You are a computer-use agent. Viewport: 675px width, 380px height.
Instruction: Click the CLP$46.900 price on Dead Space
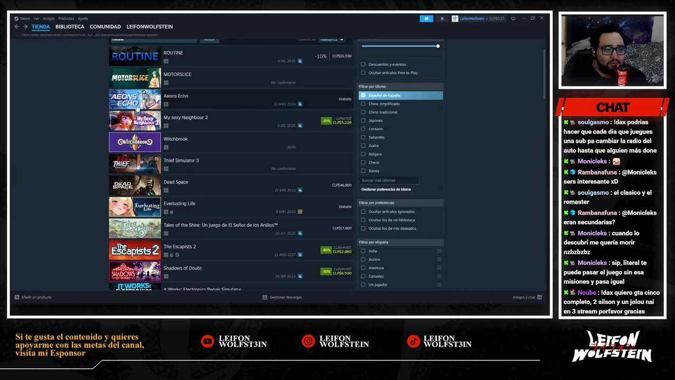click(x=342, y=185)
